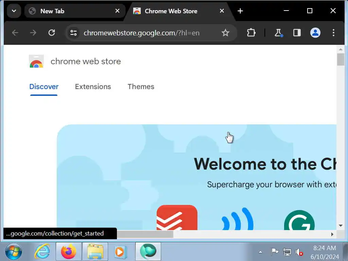
Task: Click the green Grammarly G icon
Action: (x=299, y=220)
